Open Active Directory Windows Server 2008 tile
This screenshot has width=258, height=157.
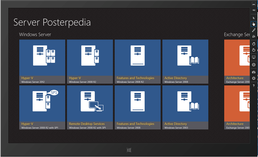coord(185,61)
